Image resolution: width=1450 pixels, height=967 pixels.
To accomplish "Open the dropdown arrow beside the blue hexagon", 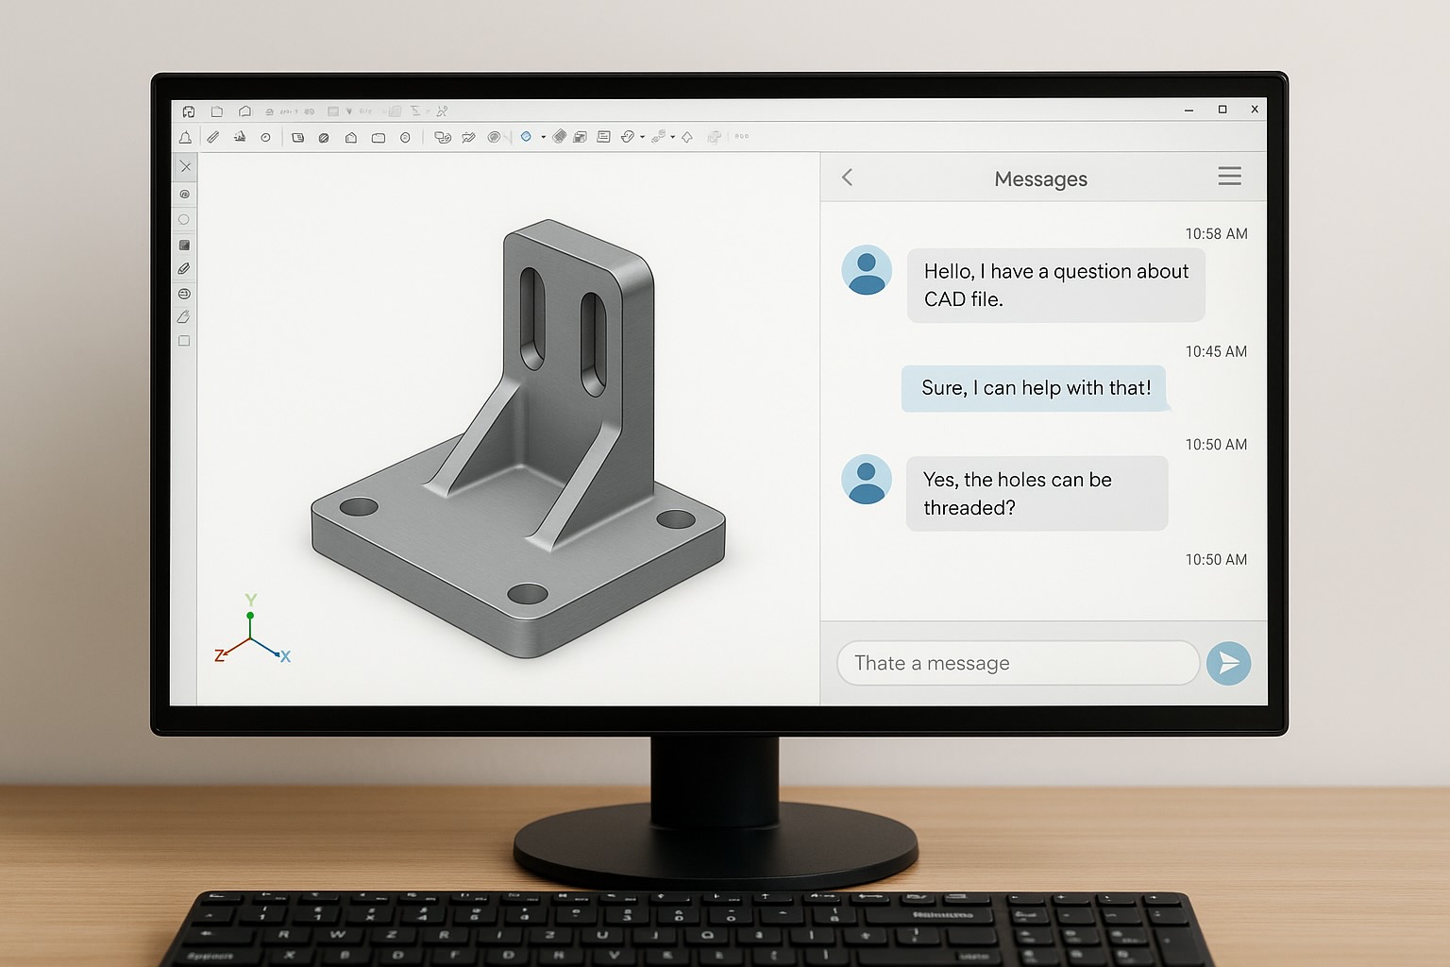I will coord(544,137).
